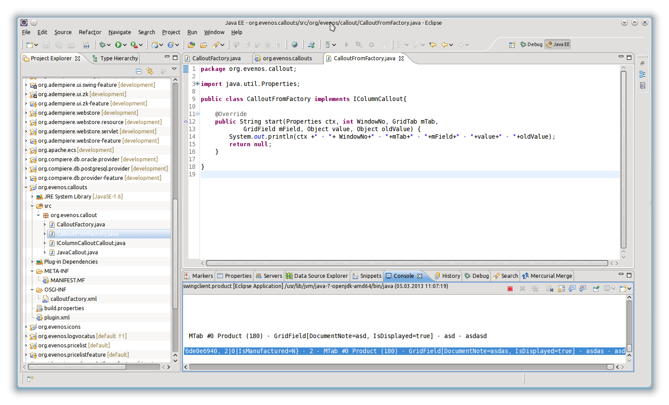Switch to the Debug perspective

tap(531, 44)
